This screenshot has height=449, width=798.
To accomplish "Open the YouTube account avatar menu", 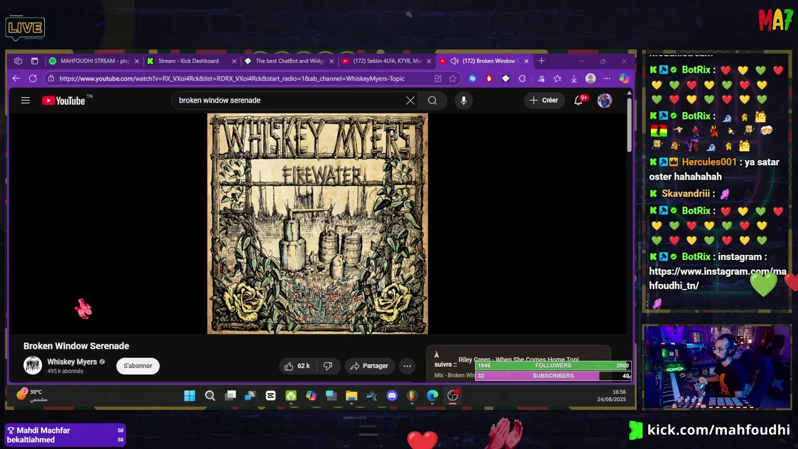I will coord(605,100).
